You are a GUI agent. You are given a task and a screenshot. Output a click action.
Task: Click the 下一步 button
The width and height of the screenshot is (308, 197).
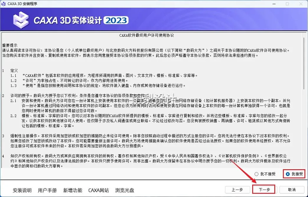coord(264,190)
